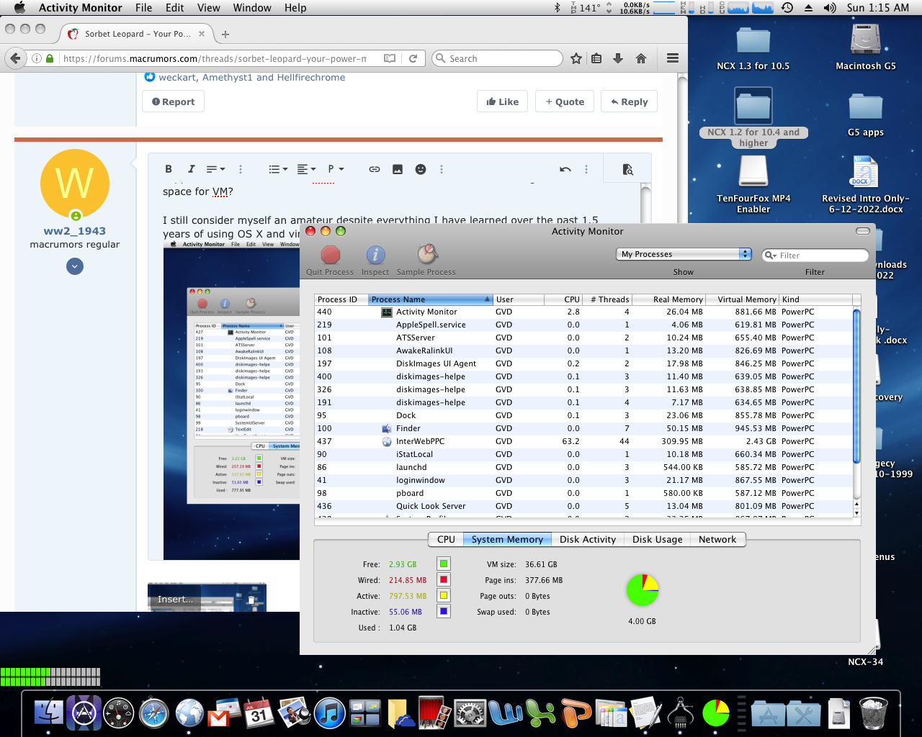The height and width of the screenshot is (737, 922).
Task: Click the red Wired memory color swatch
Action: click(x=444, y=579)
